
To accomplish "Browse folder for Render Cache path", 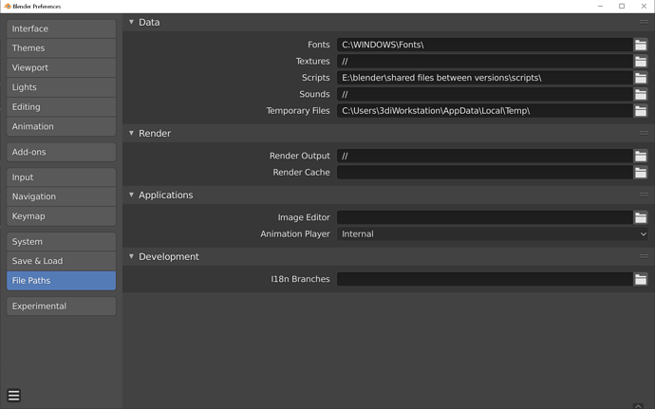I will pos(641,172).
